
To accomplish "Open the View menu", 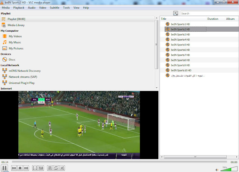I will pyautogui.click(x=76, y=7).
